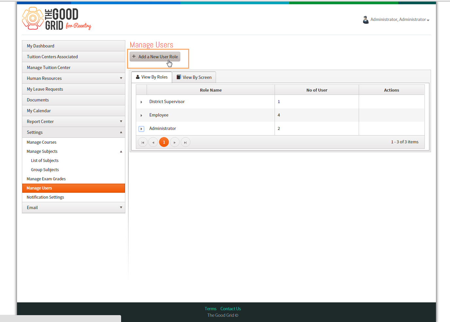Open Tuition Centers Associated
Image resolution: width=450 pixels, height=322 pixels.
point(74,57)
